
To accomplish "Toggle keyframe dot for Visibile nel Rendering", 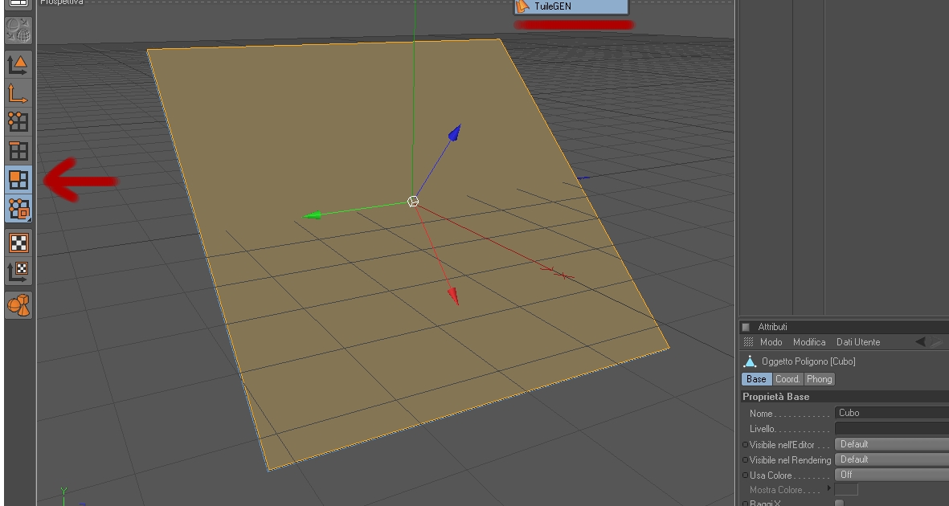I will click(746, 460).
